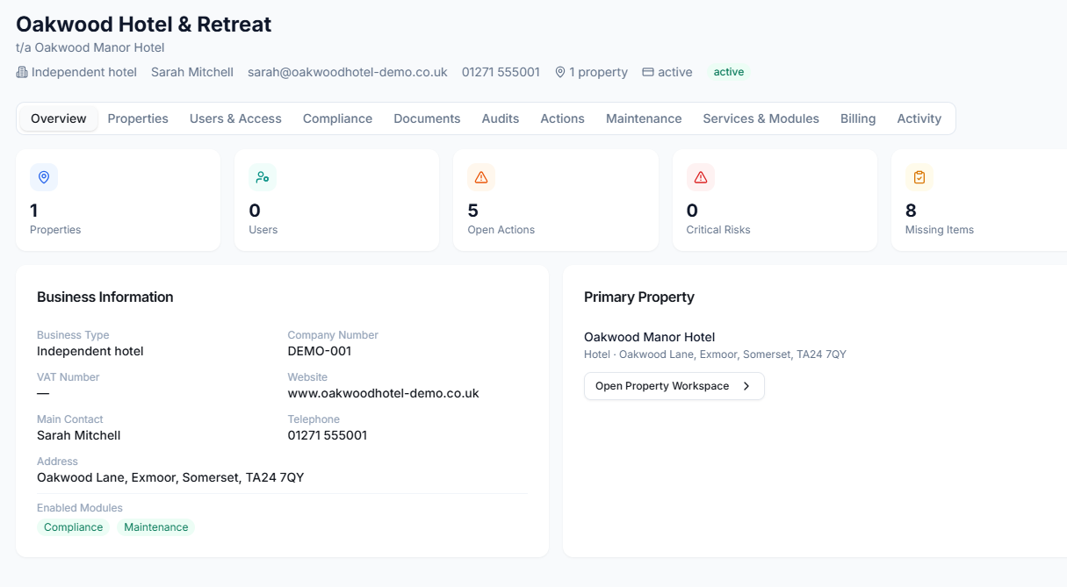Click Sarah Mitchell in the header row

pos(192,72)
